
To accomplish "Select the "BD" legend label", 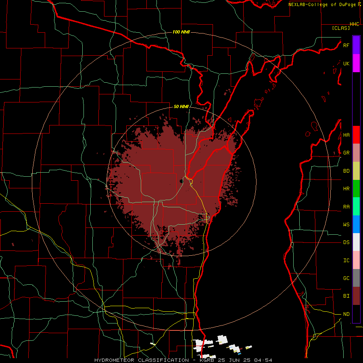I will 346,171.
